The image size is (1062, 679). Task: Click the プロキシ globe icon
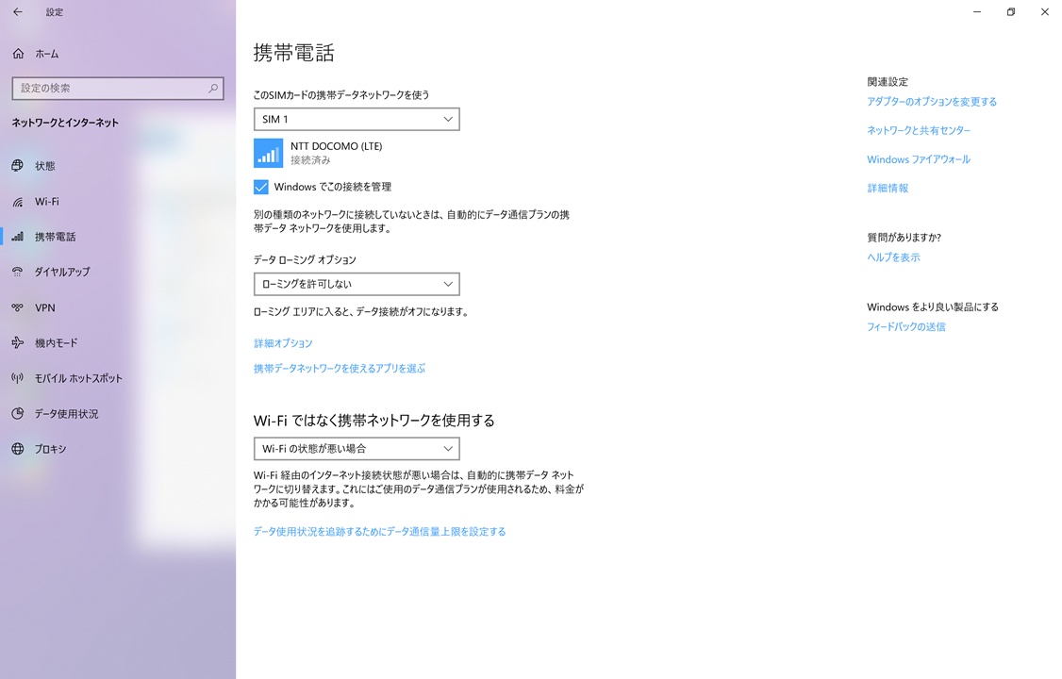tap(18, 449)
